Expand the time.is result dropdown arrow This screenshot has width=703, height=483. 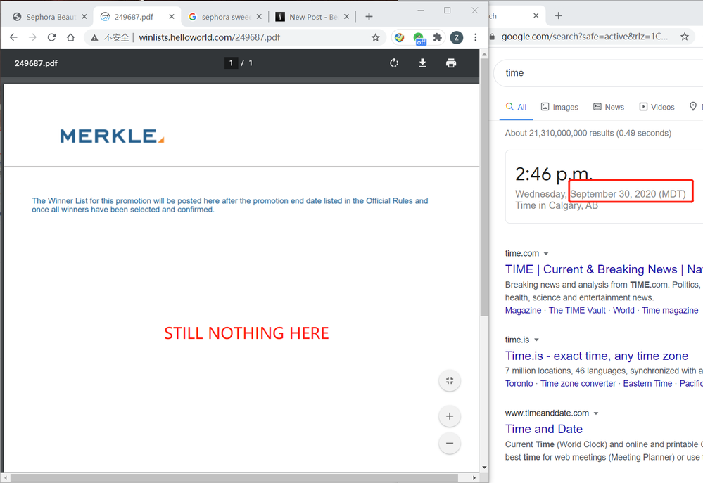pyautogui.click(x=536, y=340)
